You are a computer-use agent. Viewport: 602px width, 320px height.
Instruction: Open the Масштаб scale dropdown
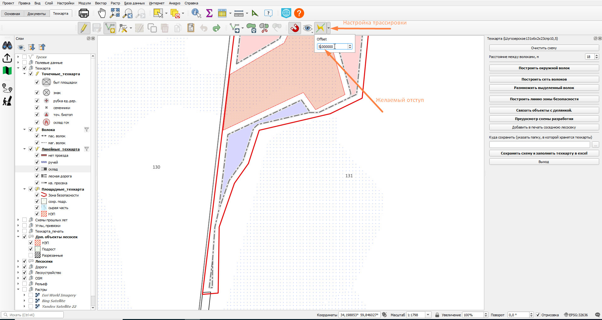[428, 315]
